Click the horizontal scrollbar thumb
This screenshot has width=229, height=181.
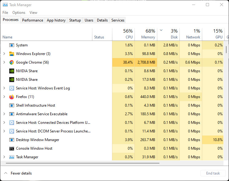coord(82,163)
